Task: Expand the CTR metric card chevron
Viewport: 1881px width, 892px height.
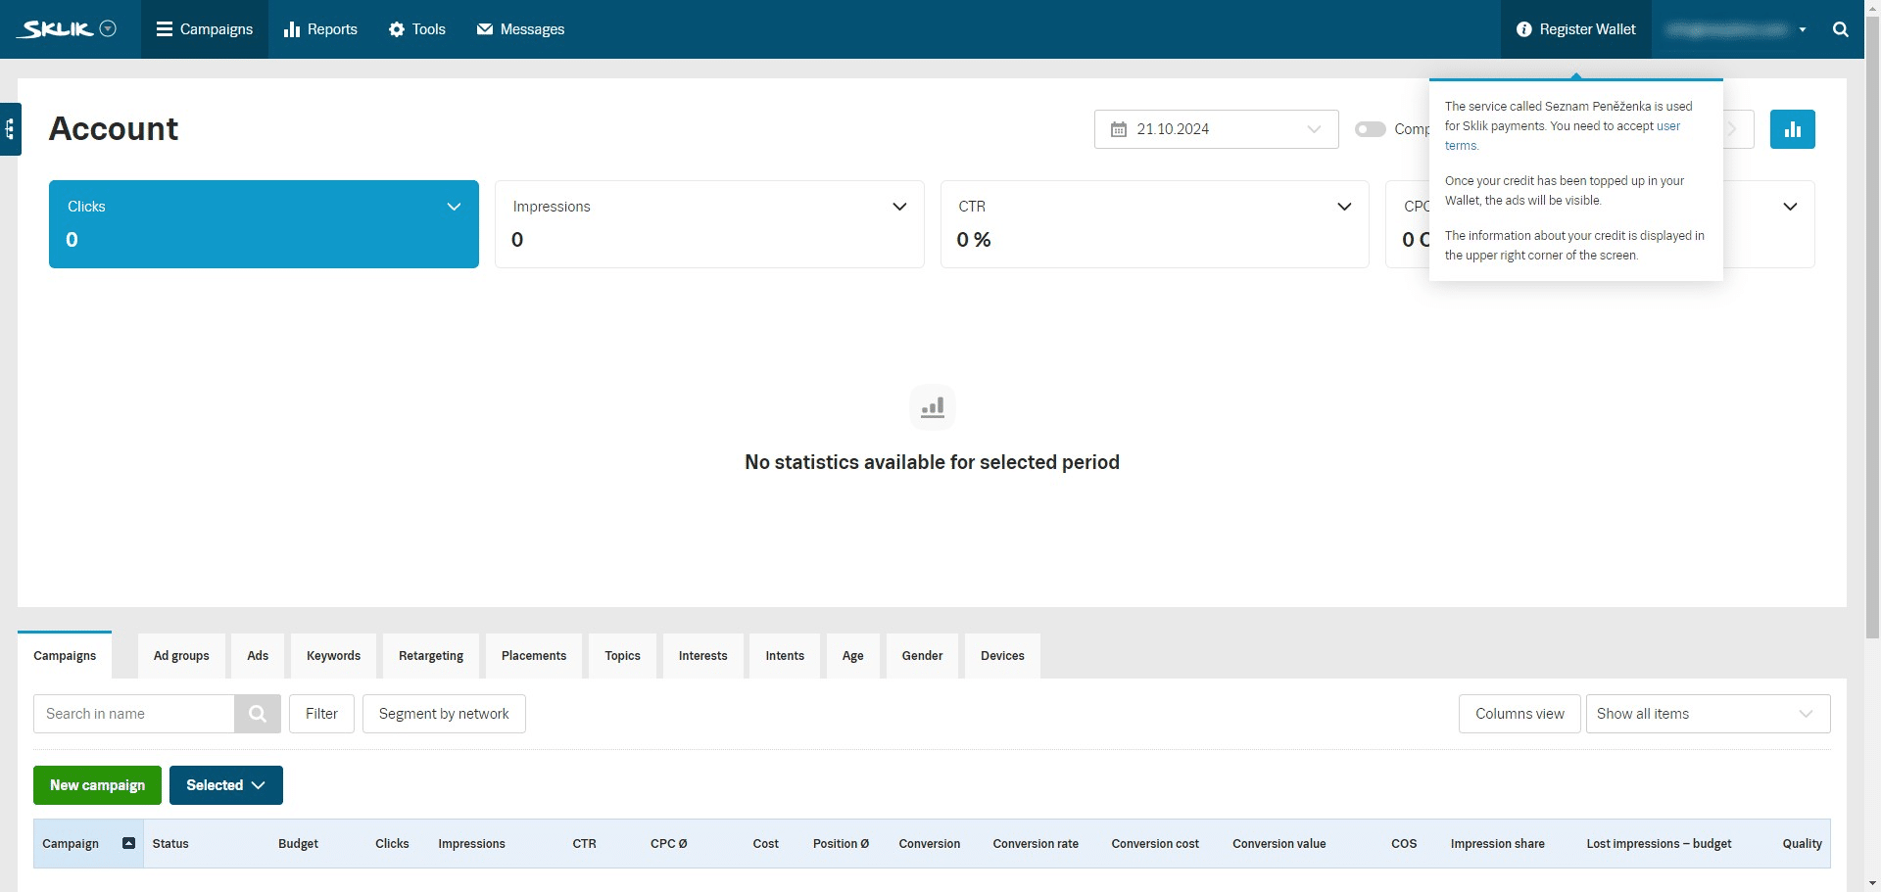Action: coord(1343,207)
